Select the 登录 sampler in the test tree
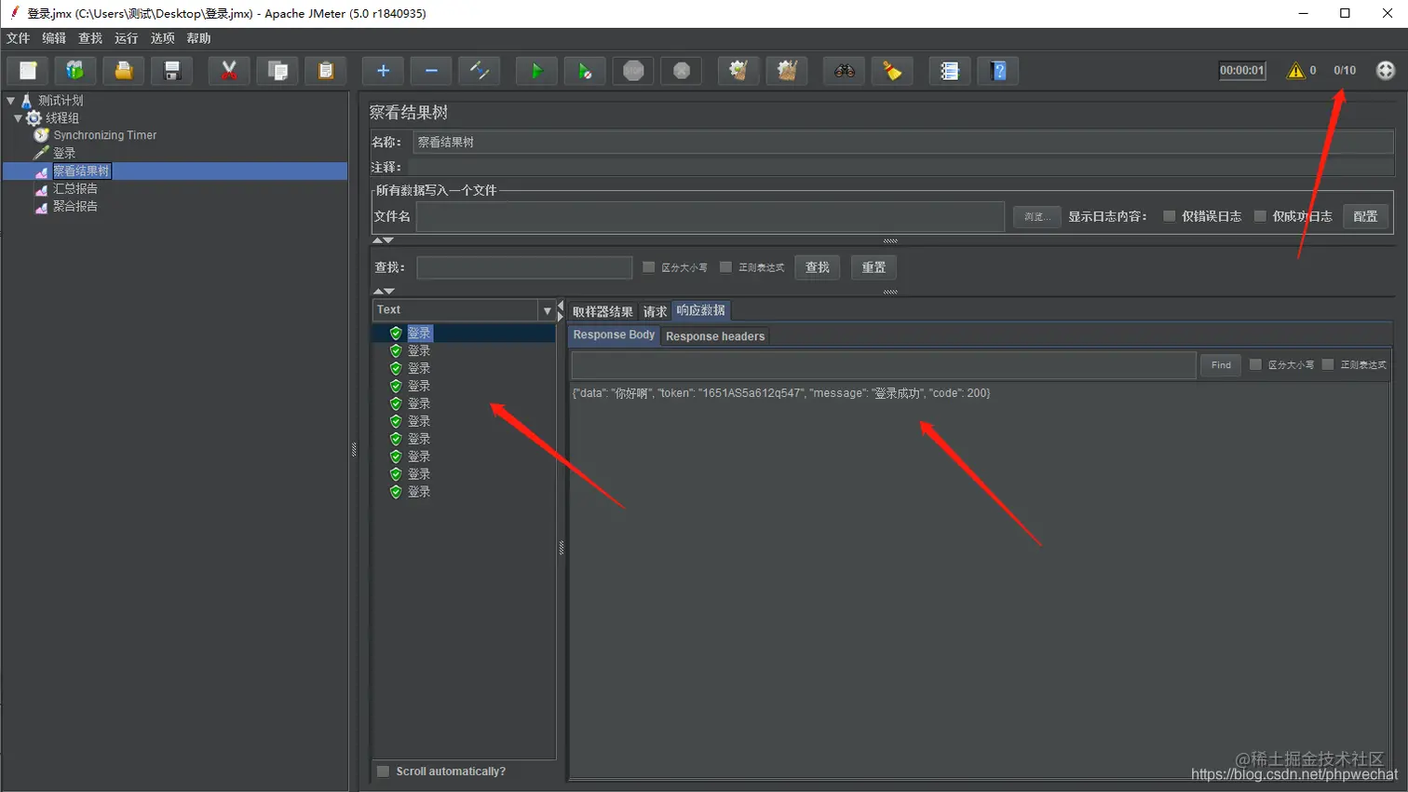 click(x=64, y=153)
